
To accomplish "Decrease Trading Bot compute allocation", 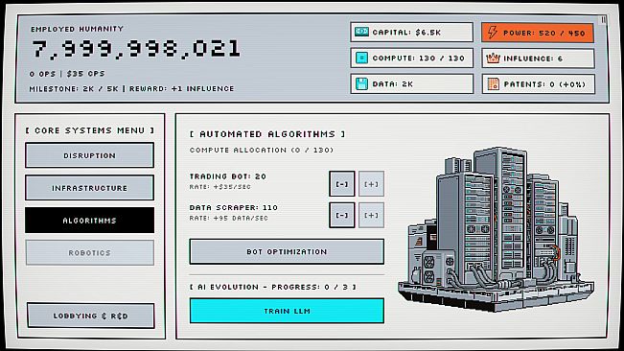I will [x=342, y=184].
